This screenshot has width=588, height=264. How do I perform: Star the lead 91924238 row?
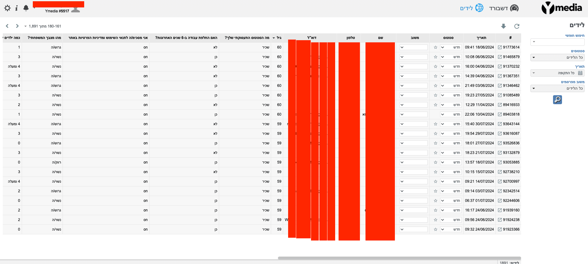coord(435,220)
